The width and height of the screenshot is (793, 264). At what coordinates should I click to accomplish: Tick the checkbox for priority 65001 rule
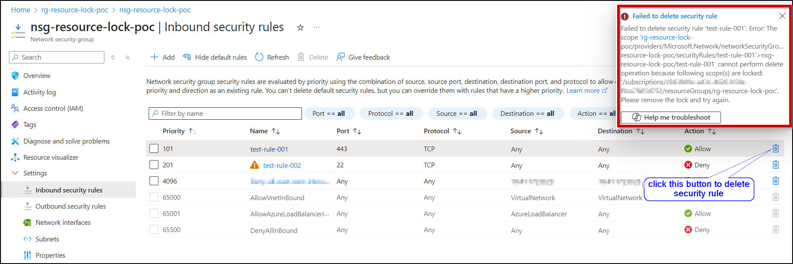(x=154, y=213)
